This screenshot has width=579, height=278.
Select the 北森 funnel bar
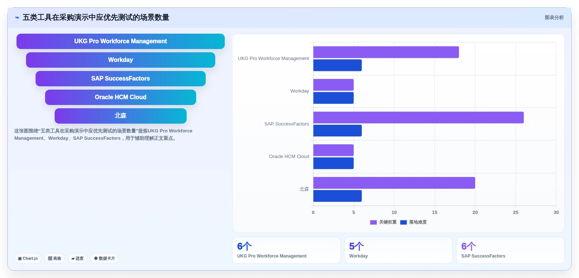[121, 116]
